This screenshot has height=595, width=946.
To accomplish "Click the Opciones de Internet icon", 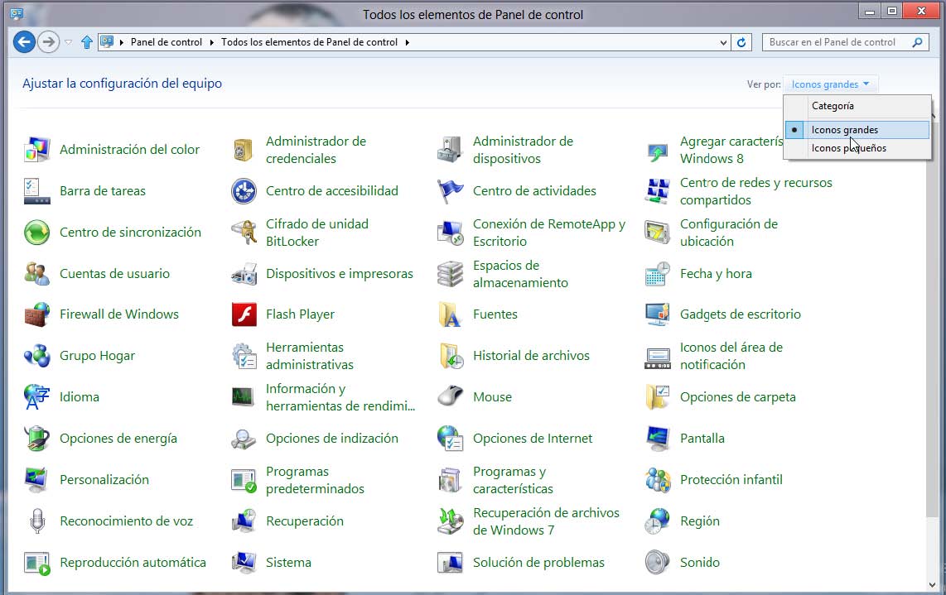I will 450,439.
